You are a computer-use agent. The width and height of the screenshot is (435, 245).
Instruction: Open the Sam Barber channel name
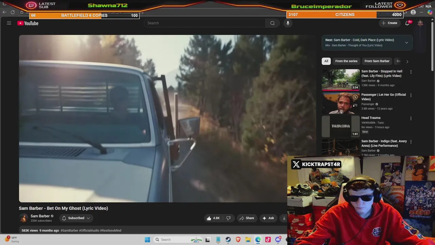coord(40,216)
